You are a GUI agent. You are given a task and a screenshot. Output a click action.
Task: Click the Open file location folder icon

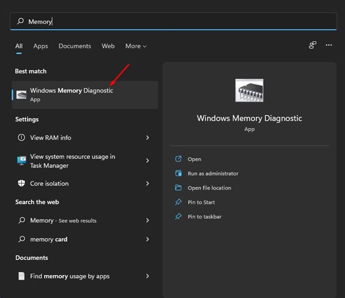coord(178,188)
